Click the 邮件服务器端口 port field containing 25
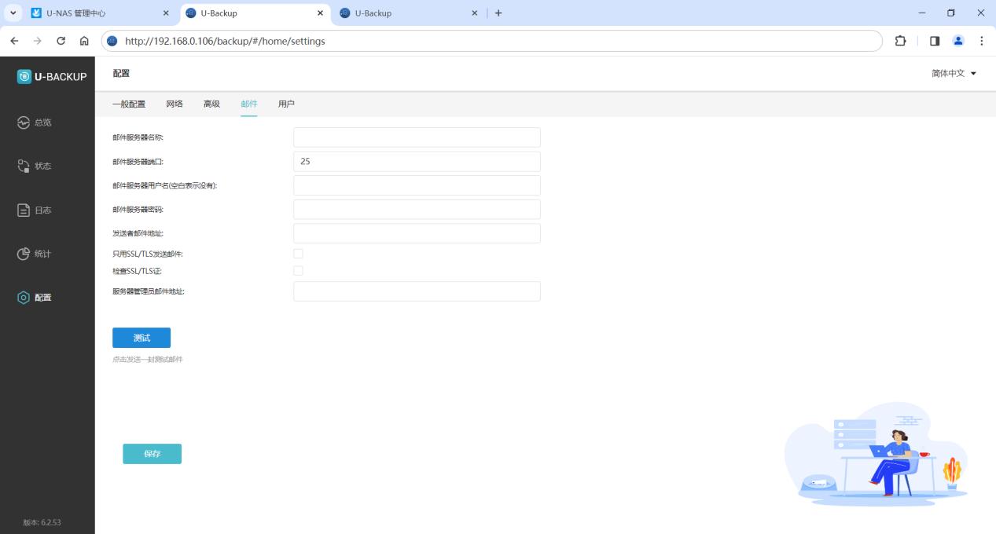Screen dimensions: 996x534 (x=417, y=162)
